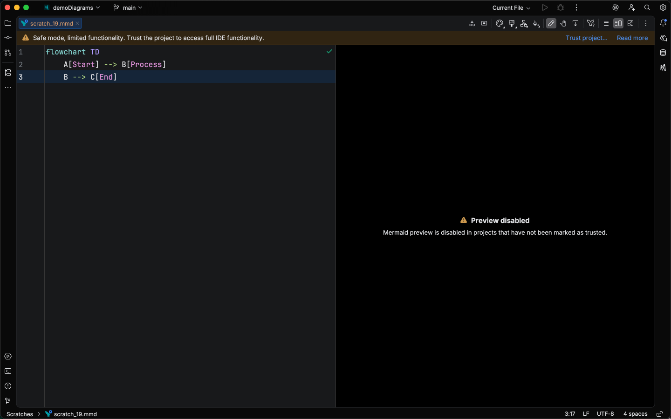This screenshot has height=419, width=671.
Task: Open the Pull Requests tool window
Action: 7,53
